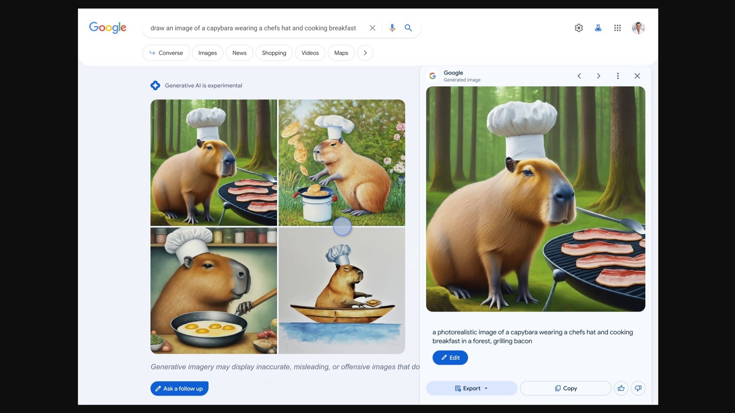Give thumbs up feedback on the image
This screenshot has height=413, width=735.
click(621, 388)
